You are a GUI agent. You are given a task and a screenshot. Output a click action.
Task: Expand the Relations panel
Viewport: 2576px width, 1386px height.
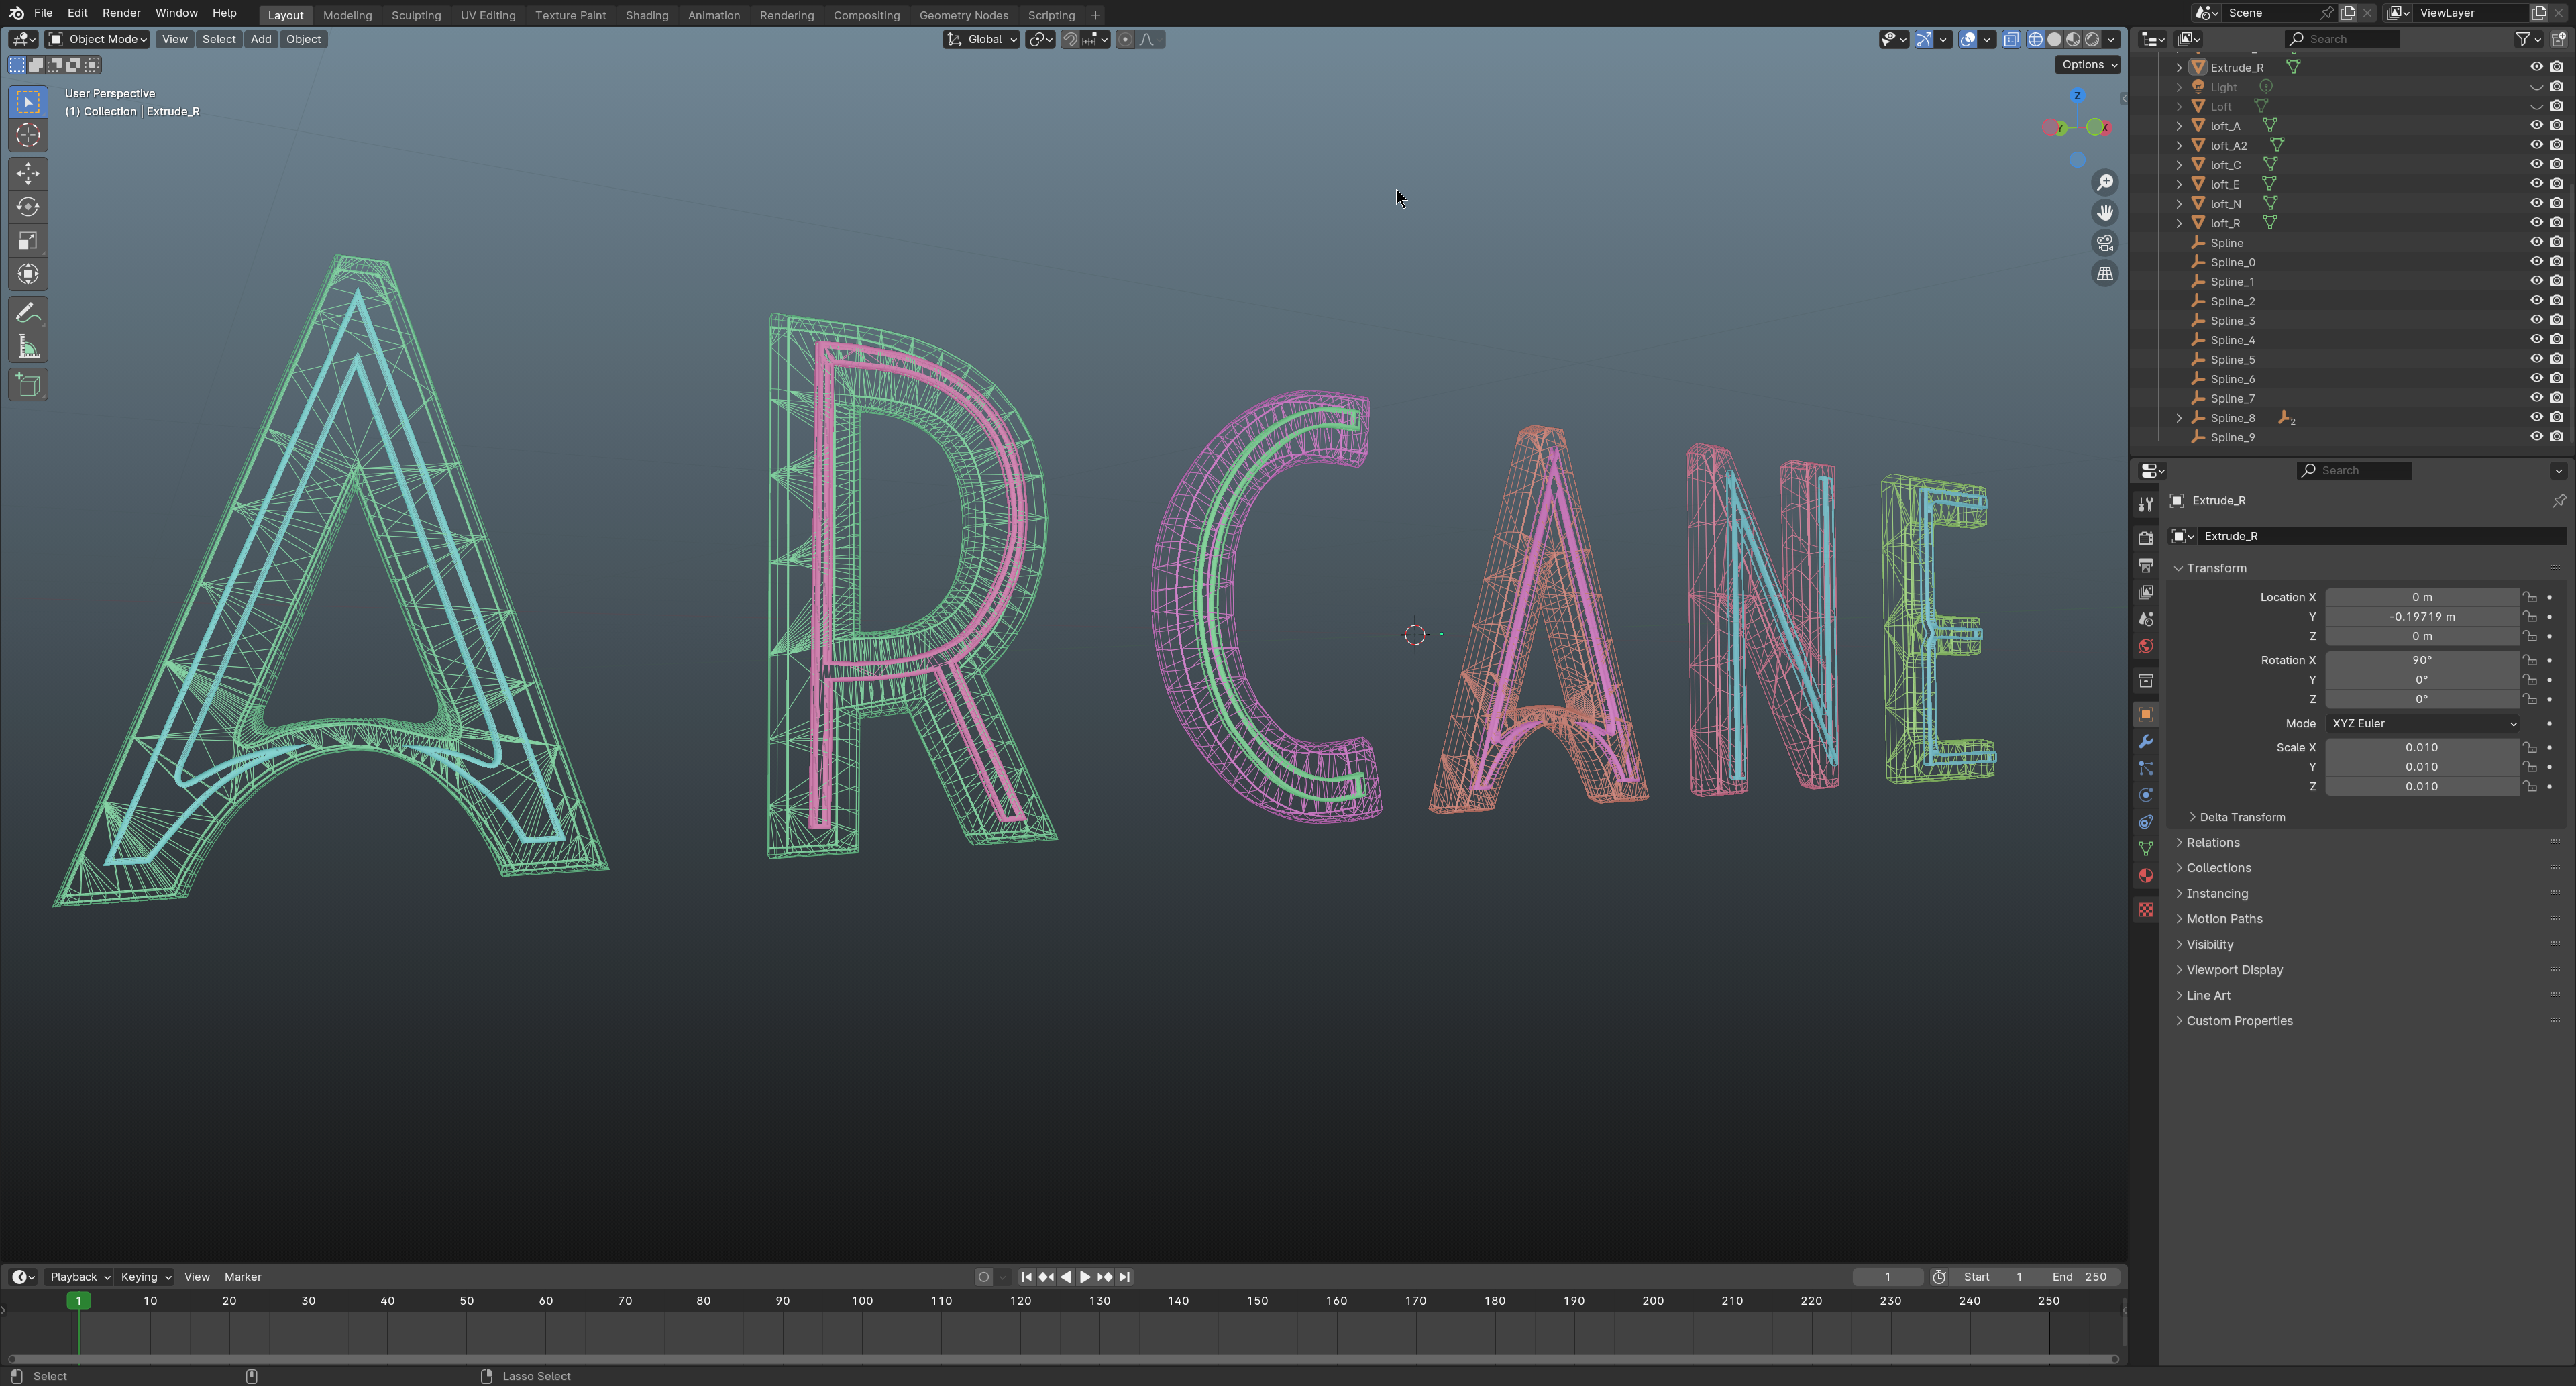coord(2212,842)
